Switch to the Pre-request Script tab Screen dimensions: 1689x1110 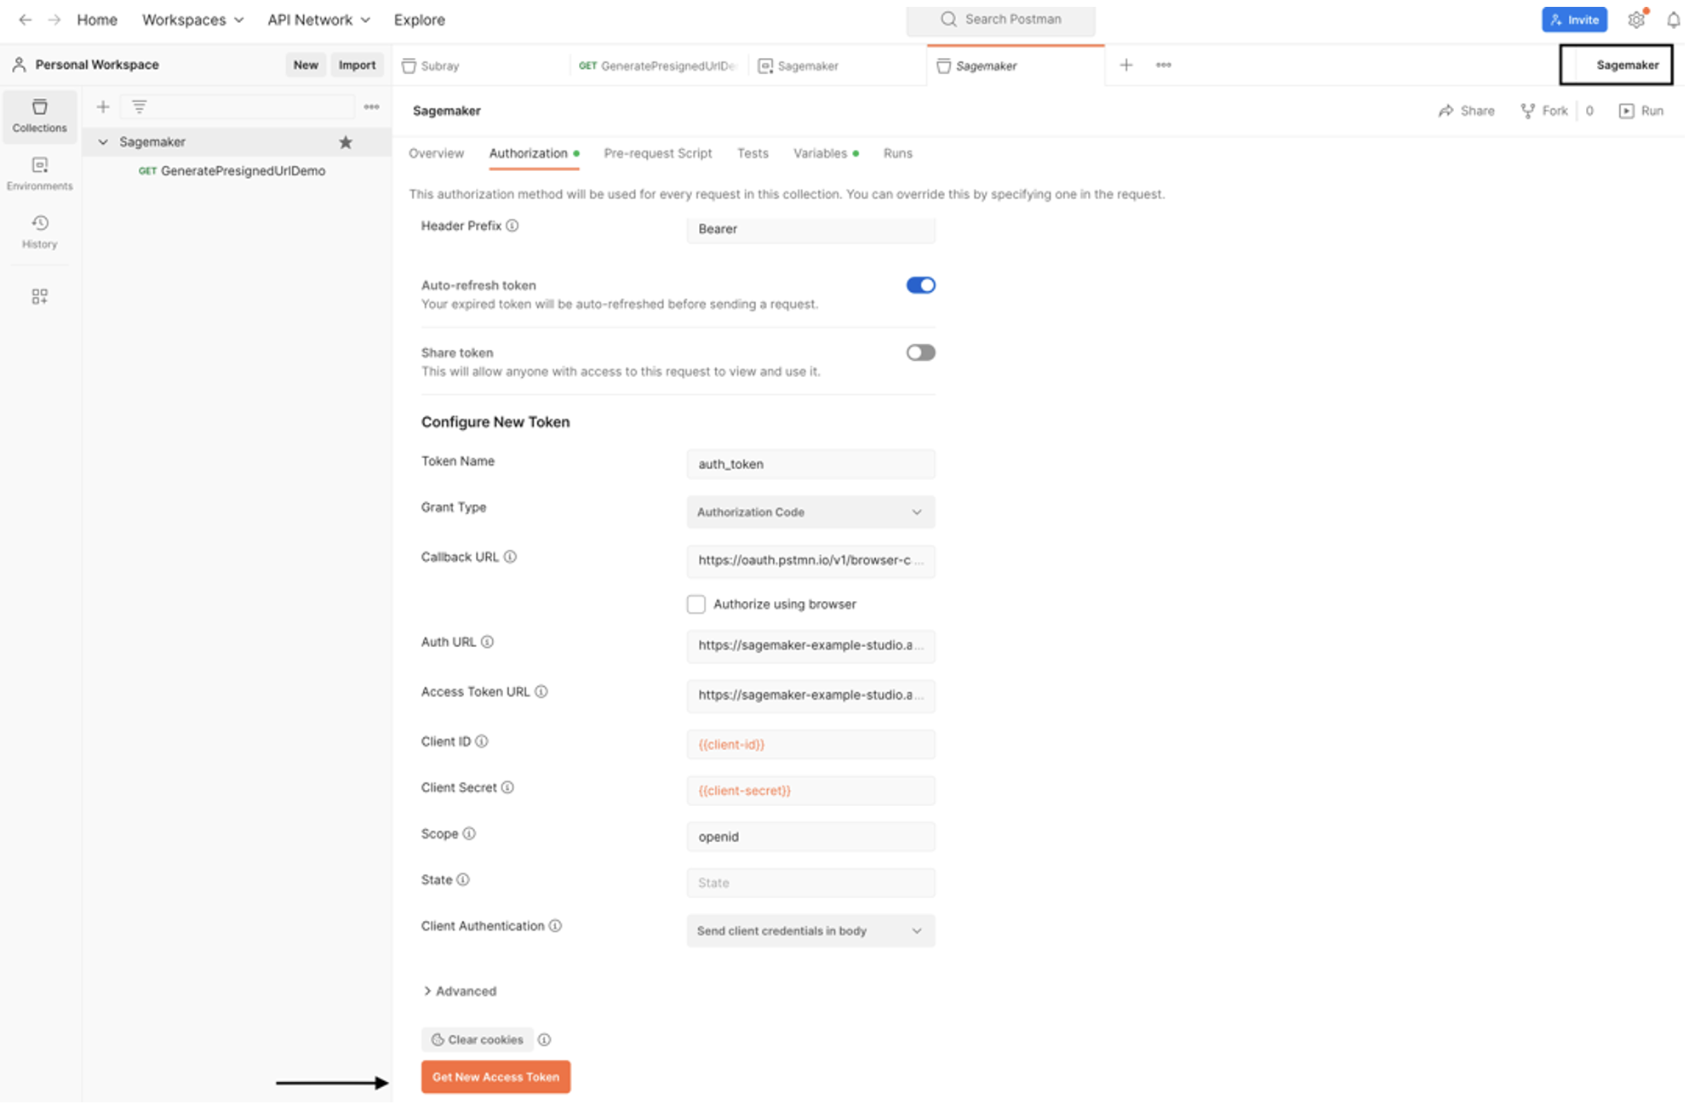coord(657,153)
